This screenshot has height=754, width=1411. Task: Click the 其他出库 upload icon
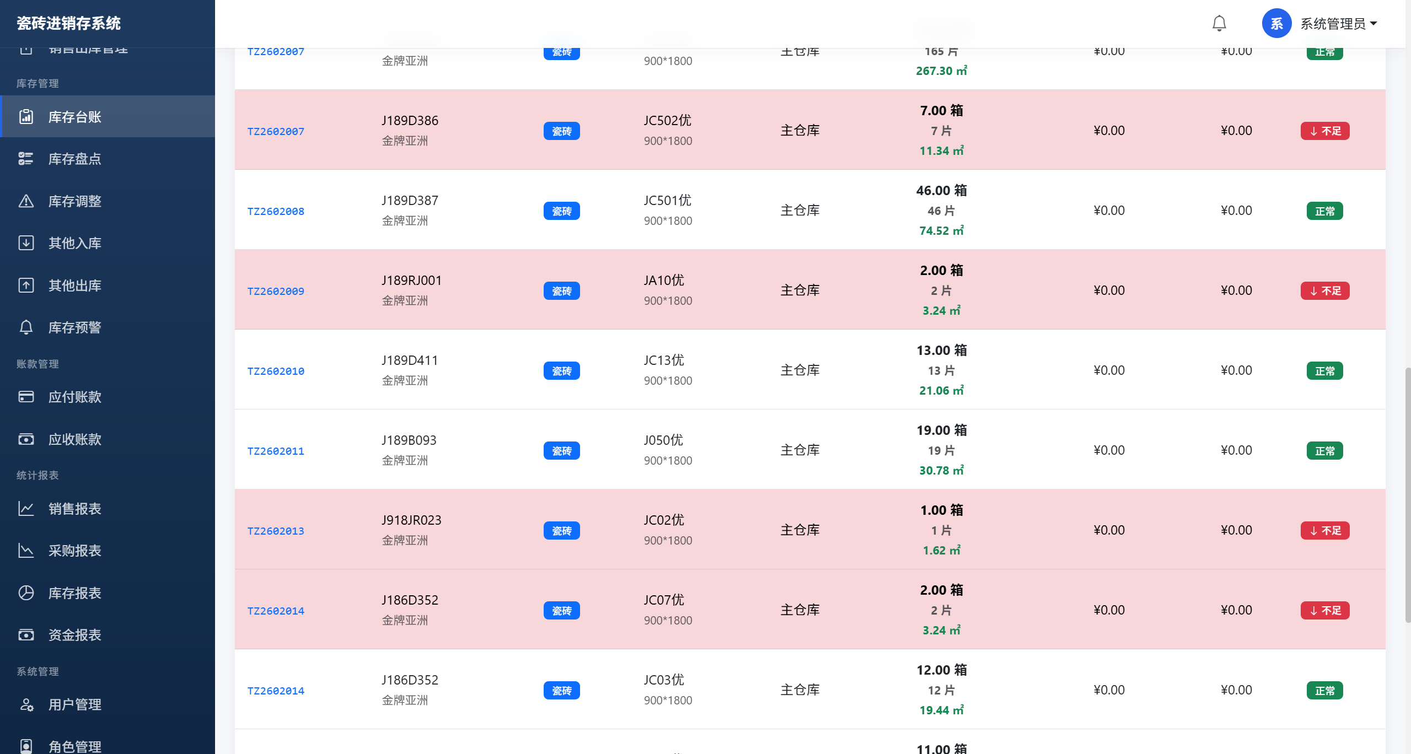coord(26,286)
